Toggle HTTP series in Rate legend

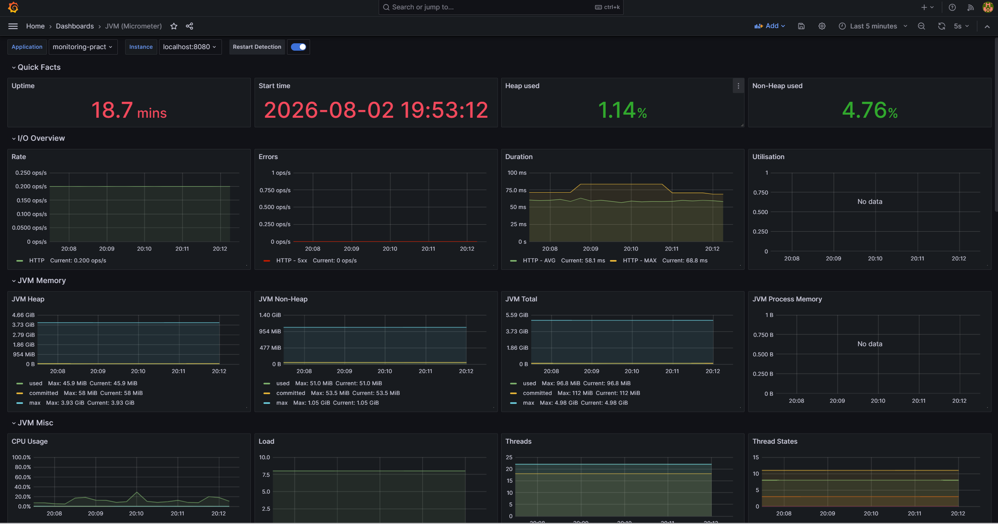click(x=37, y=260)
